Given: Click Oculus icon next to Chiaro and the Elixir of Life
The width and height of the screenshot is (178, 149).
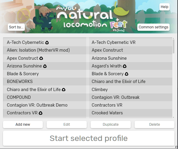Looking at the screenshot, I should (x=63, y=90).
